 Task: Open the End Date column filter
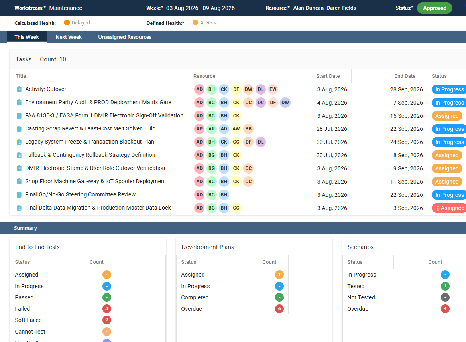(x=420, y=76)
